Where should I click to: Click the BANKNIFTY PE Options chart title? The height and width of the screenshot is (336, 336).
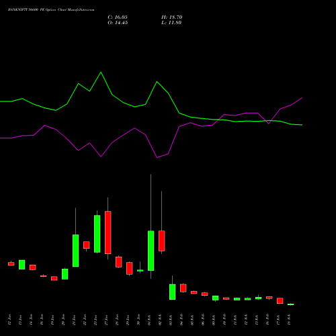(51, 10)
